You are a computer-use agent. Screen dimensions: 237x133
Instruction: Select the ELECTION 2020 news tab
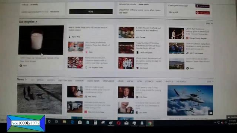point(65,81)
